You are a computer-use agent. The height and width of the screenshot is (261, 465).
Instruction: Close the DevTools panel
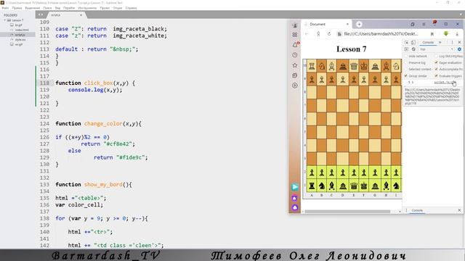[x=459, y=42]
